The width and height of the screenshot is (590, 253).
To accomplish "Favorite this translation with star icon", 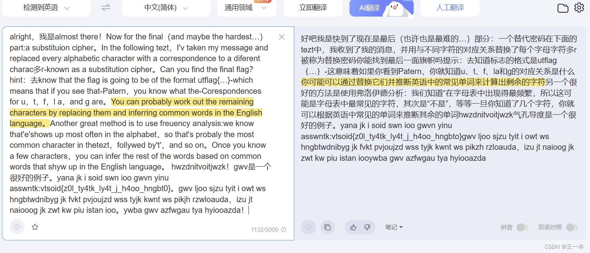I will (x=35, y=227).
